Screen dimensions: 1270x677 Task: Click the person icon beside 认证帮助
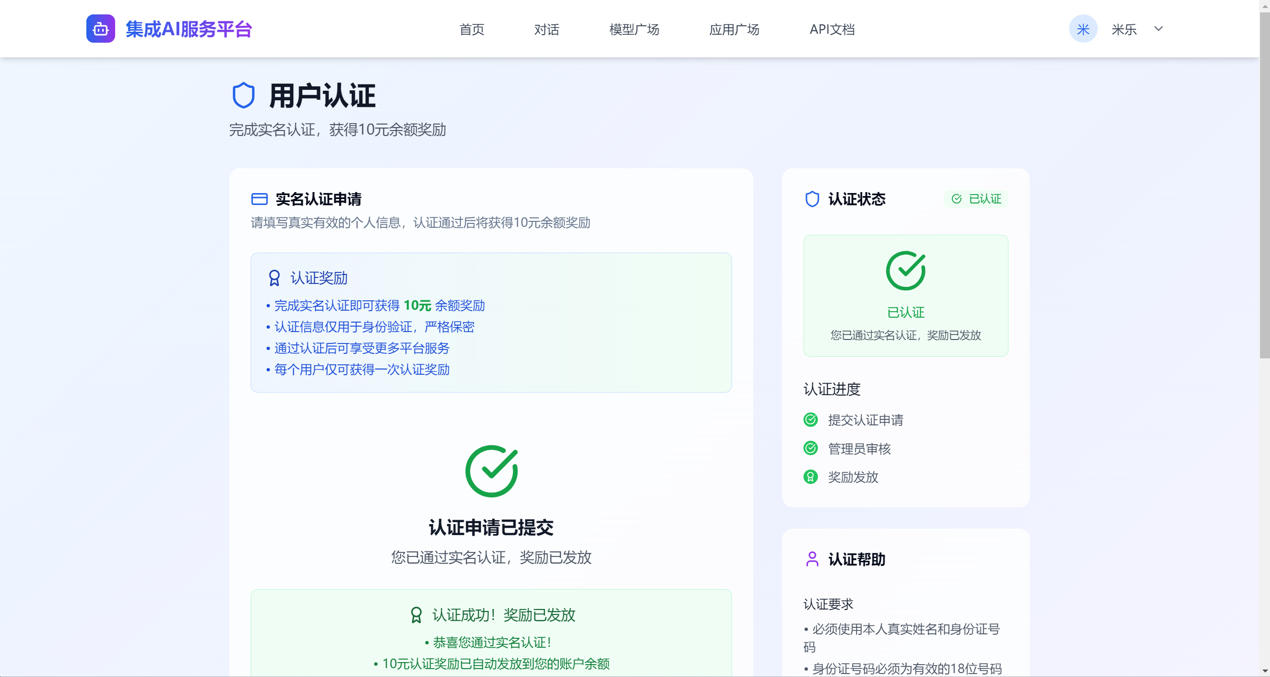[812, 559]
